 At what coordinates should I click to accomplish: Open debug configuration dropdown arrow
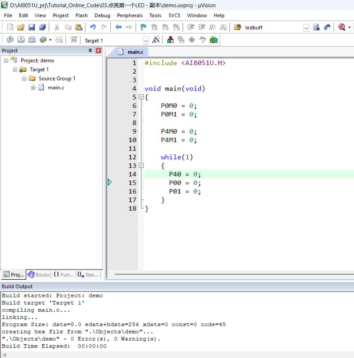point(349,27)
